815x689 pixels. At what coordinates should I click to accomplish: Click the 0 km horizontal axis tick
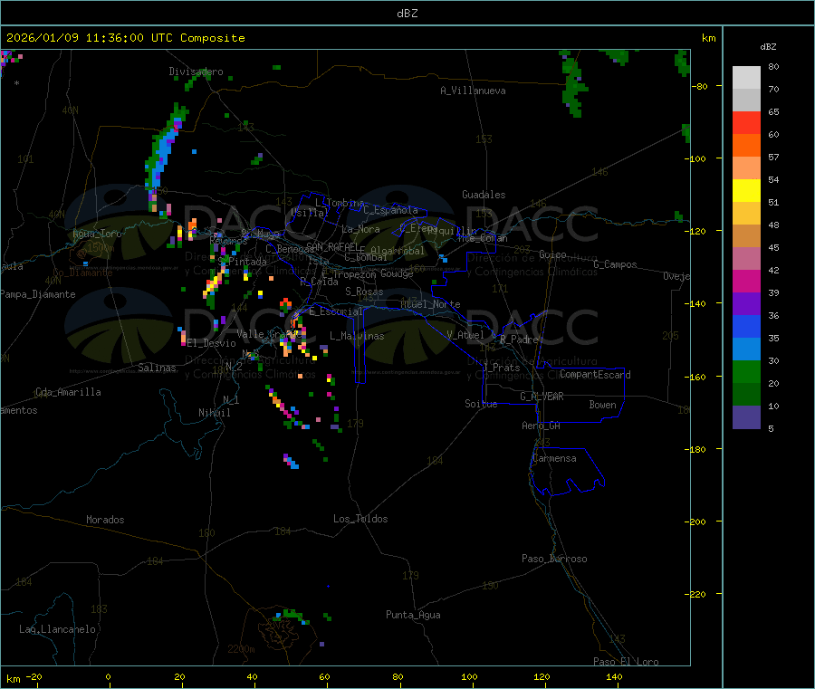(108, 676)
